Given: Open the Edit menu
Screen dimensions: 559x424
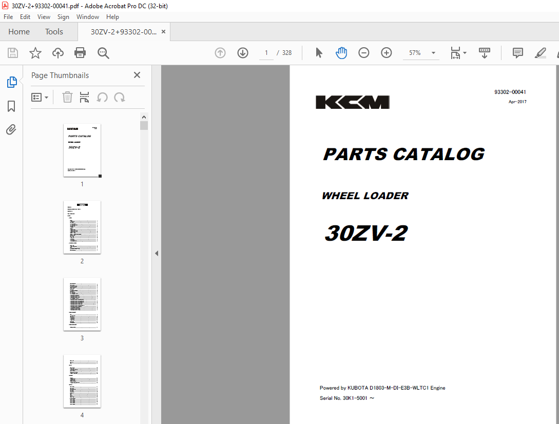Looking at the screenshot, I should tap(25, 17).
